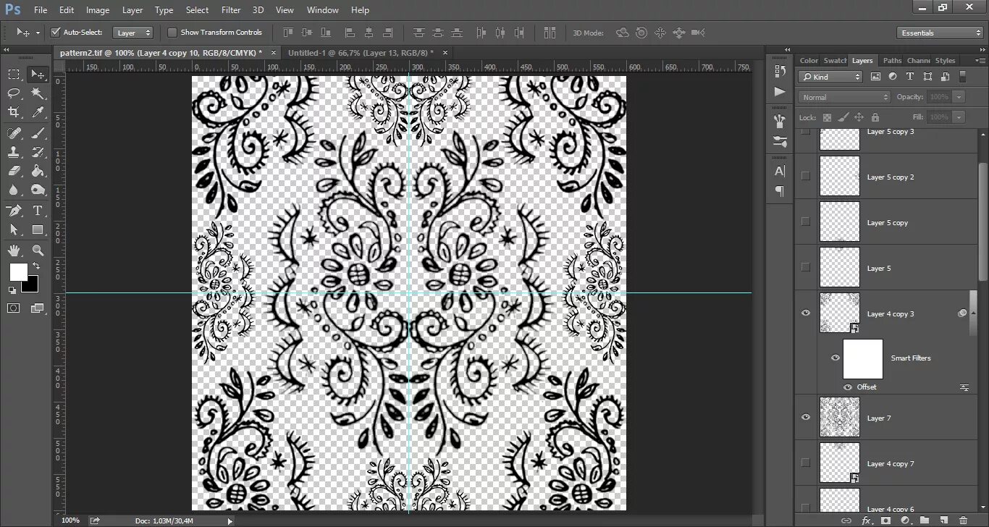Select the Horizontal Type tool
The width and height of the screenshot is (989, 527).
38,211
